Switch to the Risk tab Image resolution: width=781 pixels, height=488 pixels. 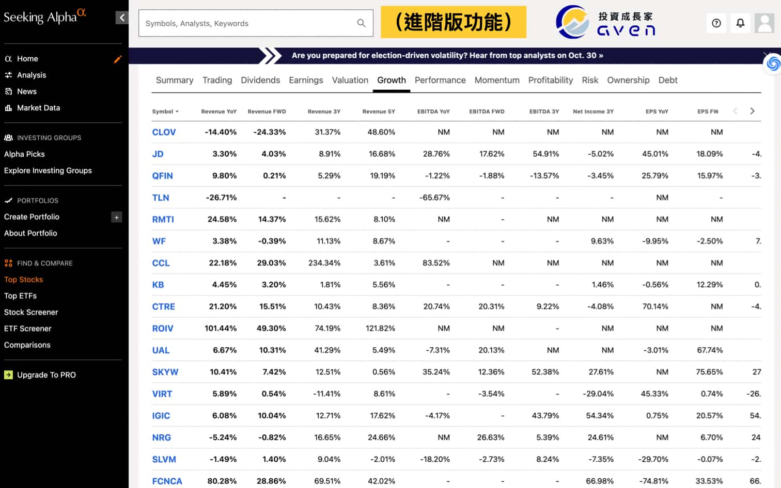click(x=590, y=80)
